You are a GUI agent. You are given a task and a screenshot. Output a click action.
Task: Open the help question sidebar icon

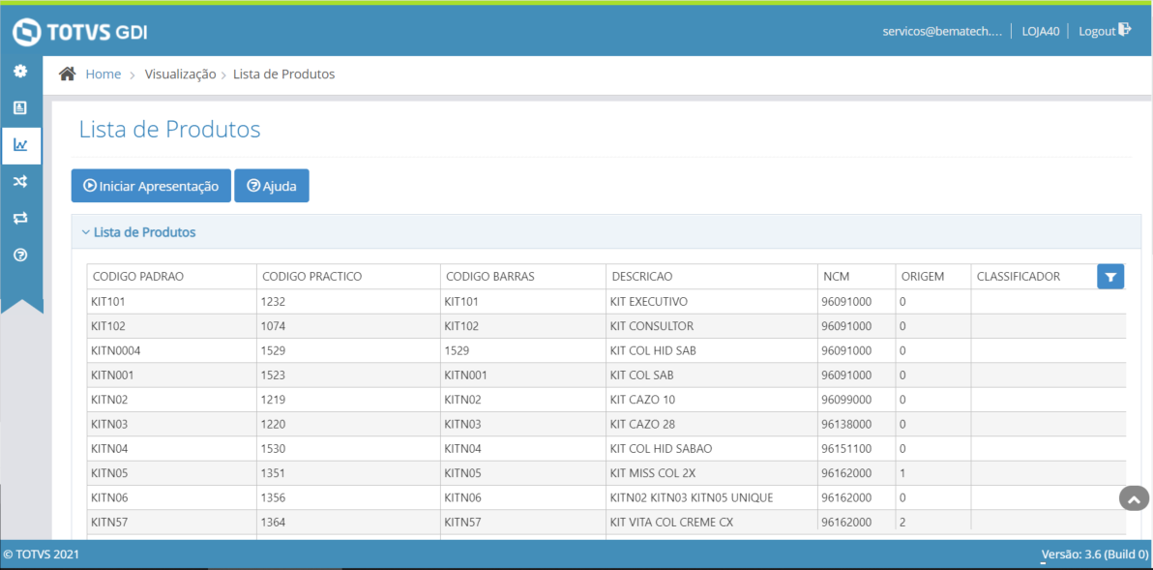[20, 255]
